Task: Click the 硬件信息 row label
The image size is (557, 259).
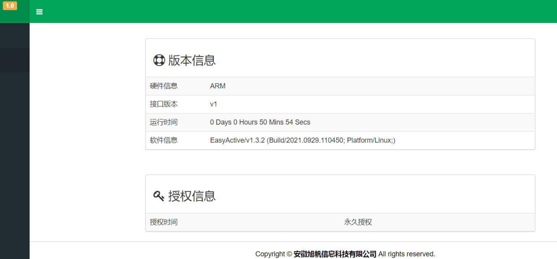Action: 164,86
